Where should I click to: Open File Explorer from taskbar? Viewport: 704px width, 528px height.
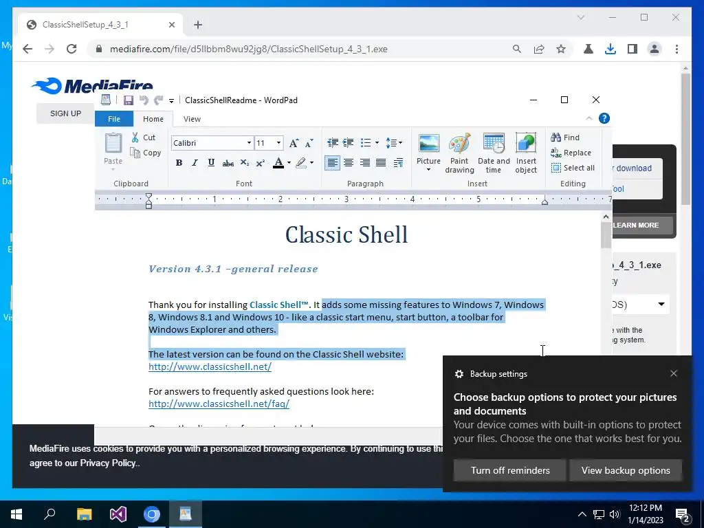[84, 514]
